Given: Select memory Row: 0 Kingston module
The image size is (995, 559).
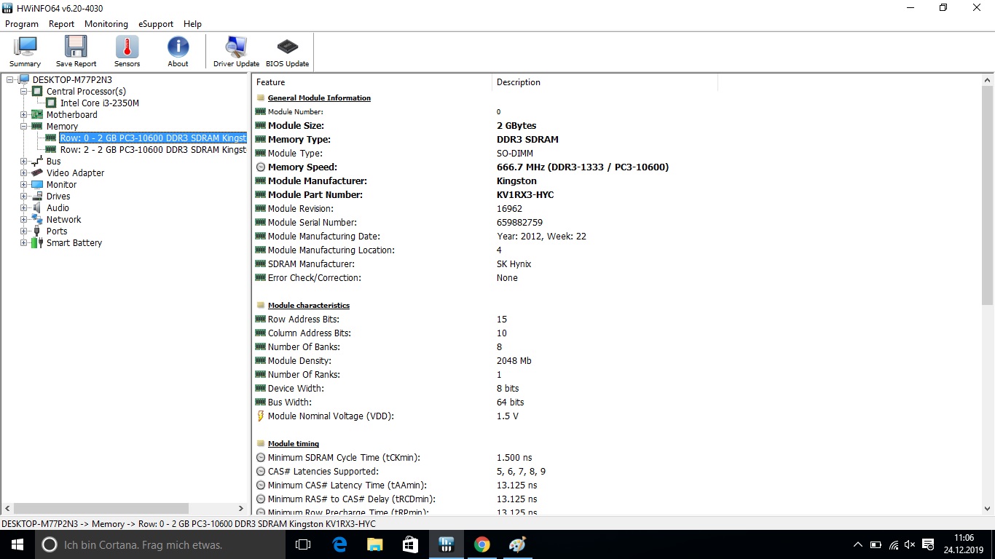Looking at the screenshot, I should tap(153, 138).
